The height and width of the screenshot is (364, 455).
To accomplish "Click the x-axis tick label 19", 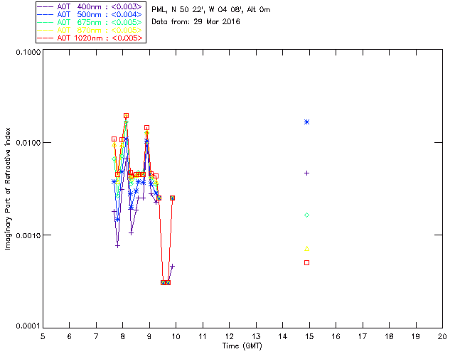I will click(x=416, y=336).
